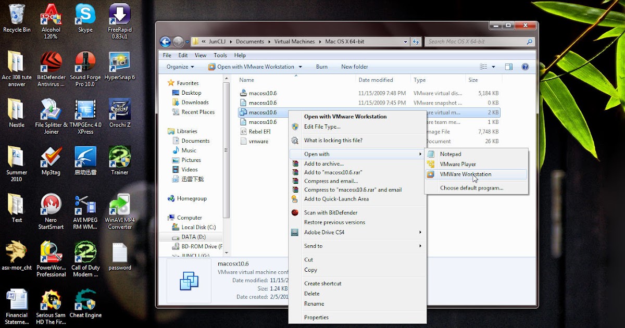This screenshot has width=625, height=328.
Task: Select the Trainer desktop icon
Action: pos(119,161)
